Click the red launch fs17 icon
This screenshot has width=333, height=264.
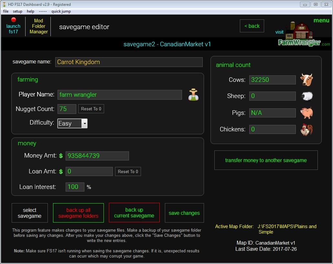[x=13, y=20]
